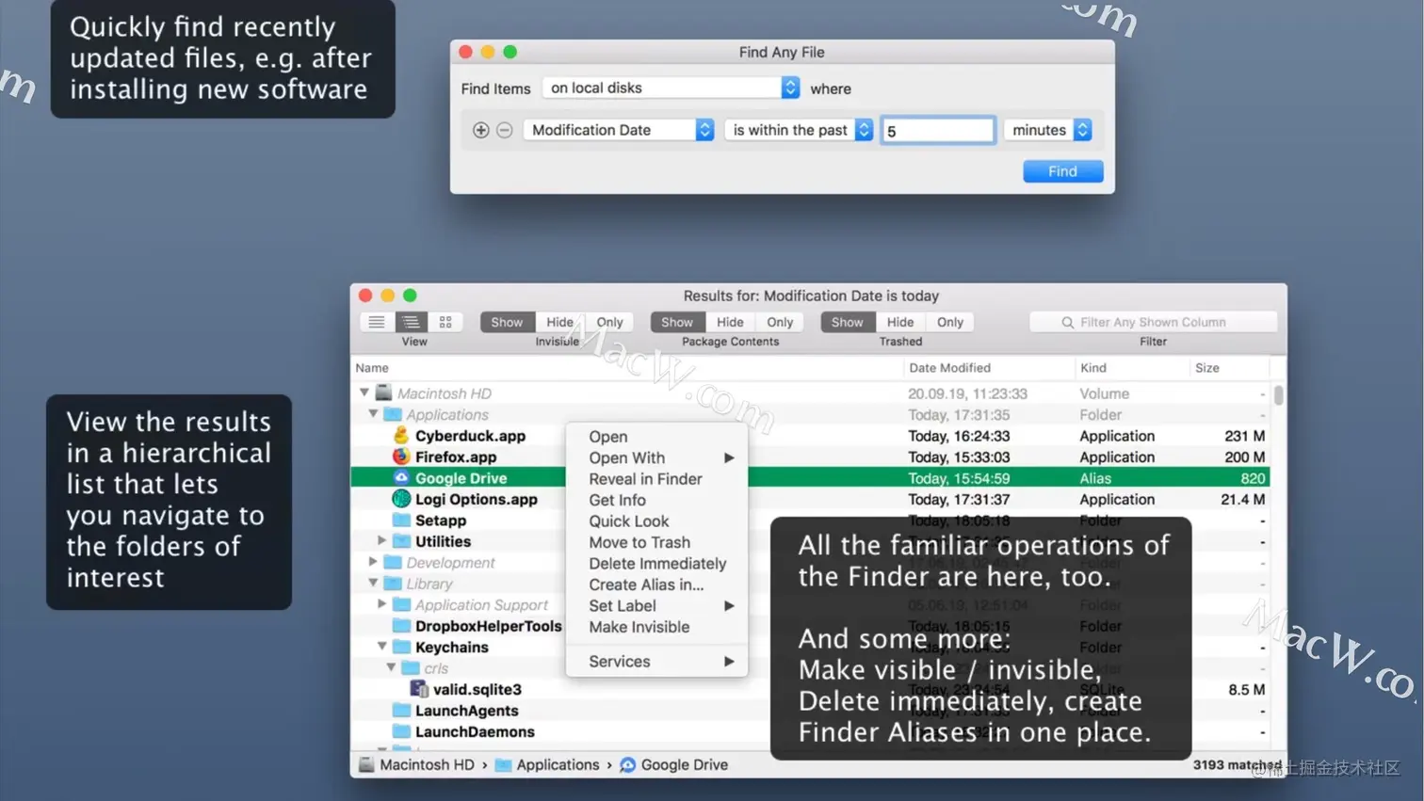1424x801 pixels.
Task: Collapse the Applications folder node
Action: [x=374, y=414]
